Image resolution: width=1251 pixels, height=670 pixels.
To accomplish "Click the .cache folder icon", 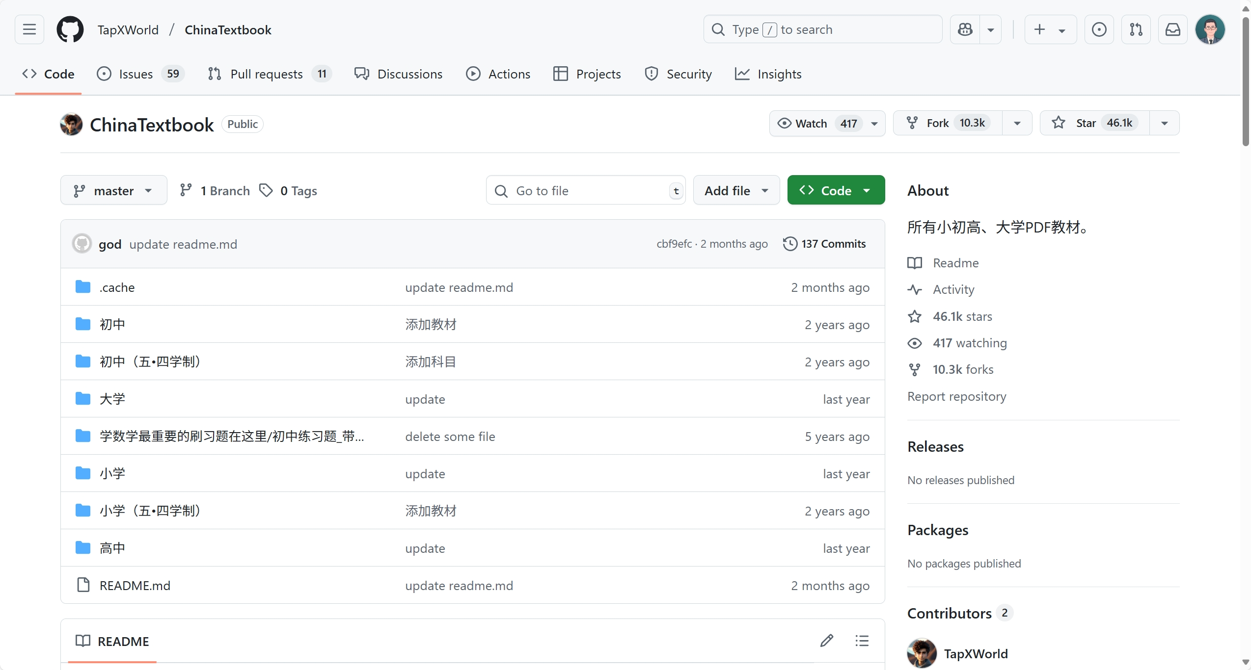I will pos(83,287).
